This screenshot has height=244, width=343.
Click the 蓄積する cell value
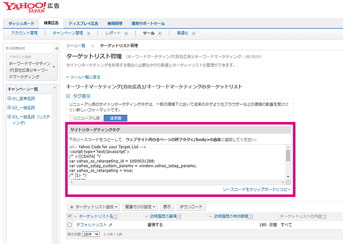click(155, 225)
